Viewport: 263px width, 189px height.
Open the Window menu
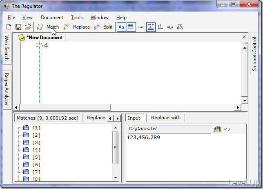point(100,18)
